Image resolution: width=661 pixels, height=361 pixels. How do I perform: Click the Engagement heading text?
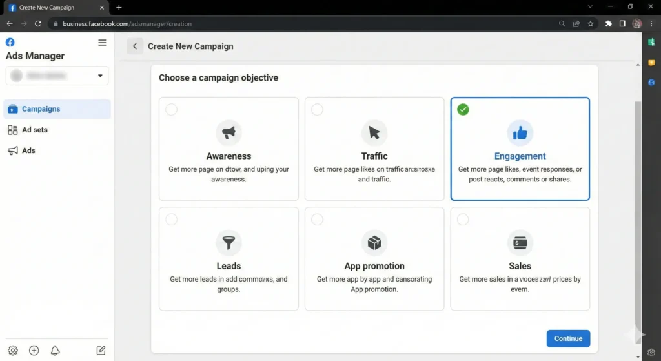[x=520, y=156]
